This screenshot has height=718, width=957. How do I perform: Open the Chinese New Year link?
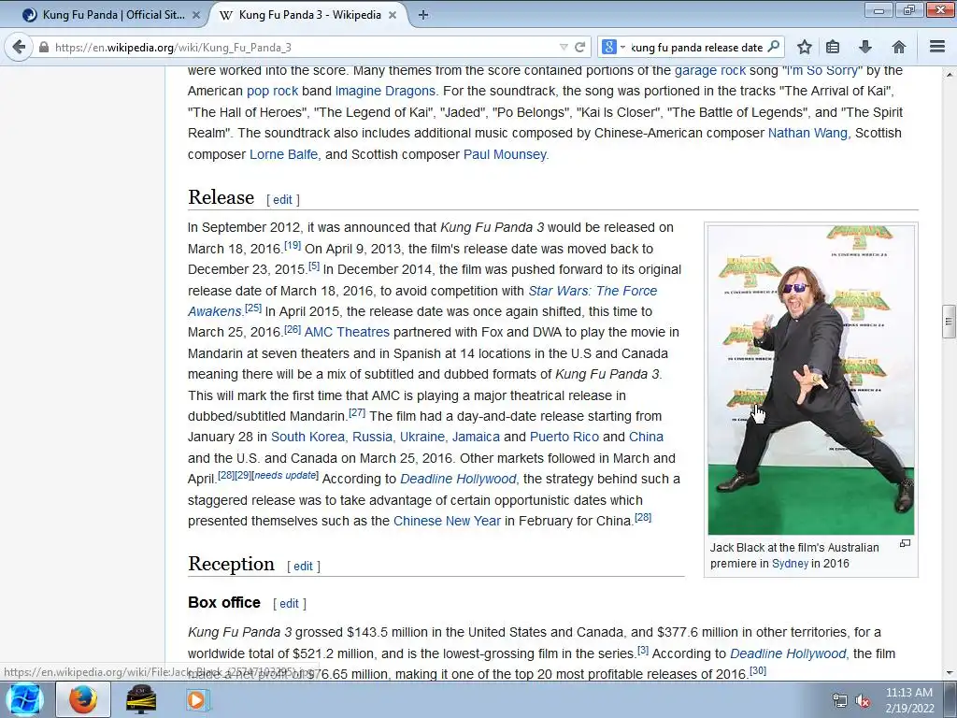tap(447, 522)
